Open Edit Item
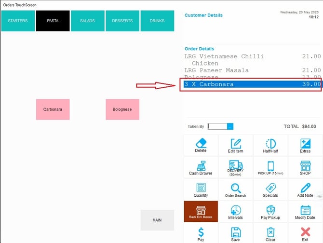Screen dimensions: 323x243 (x=235, y=146)
